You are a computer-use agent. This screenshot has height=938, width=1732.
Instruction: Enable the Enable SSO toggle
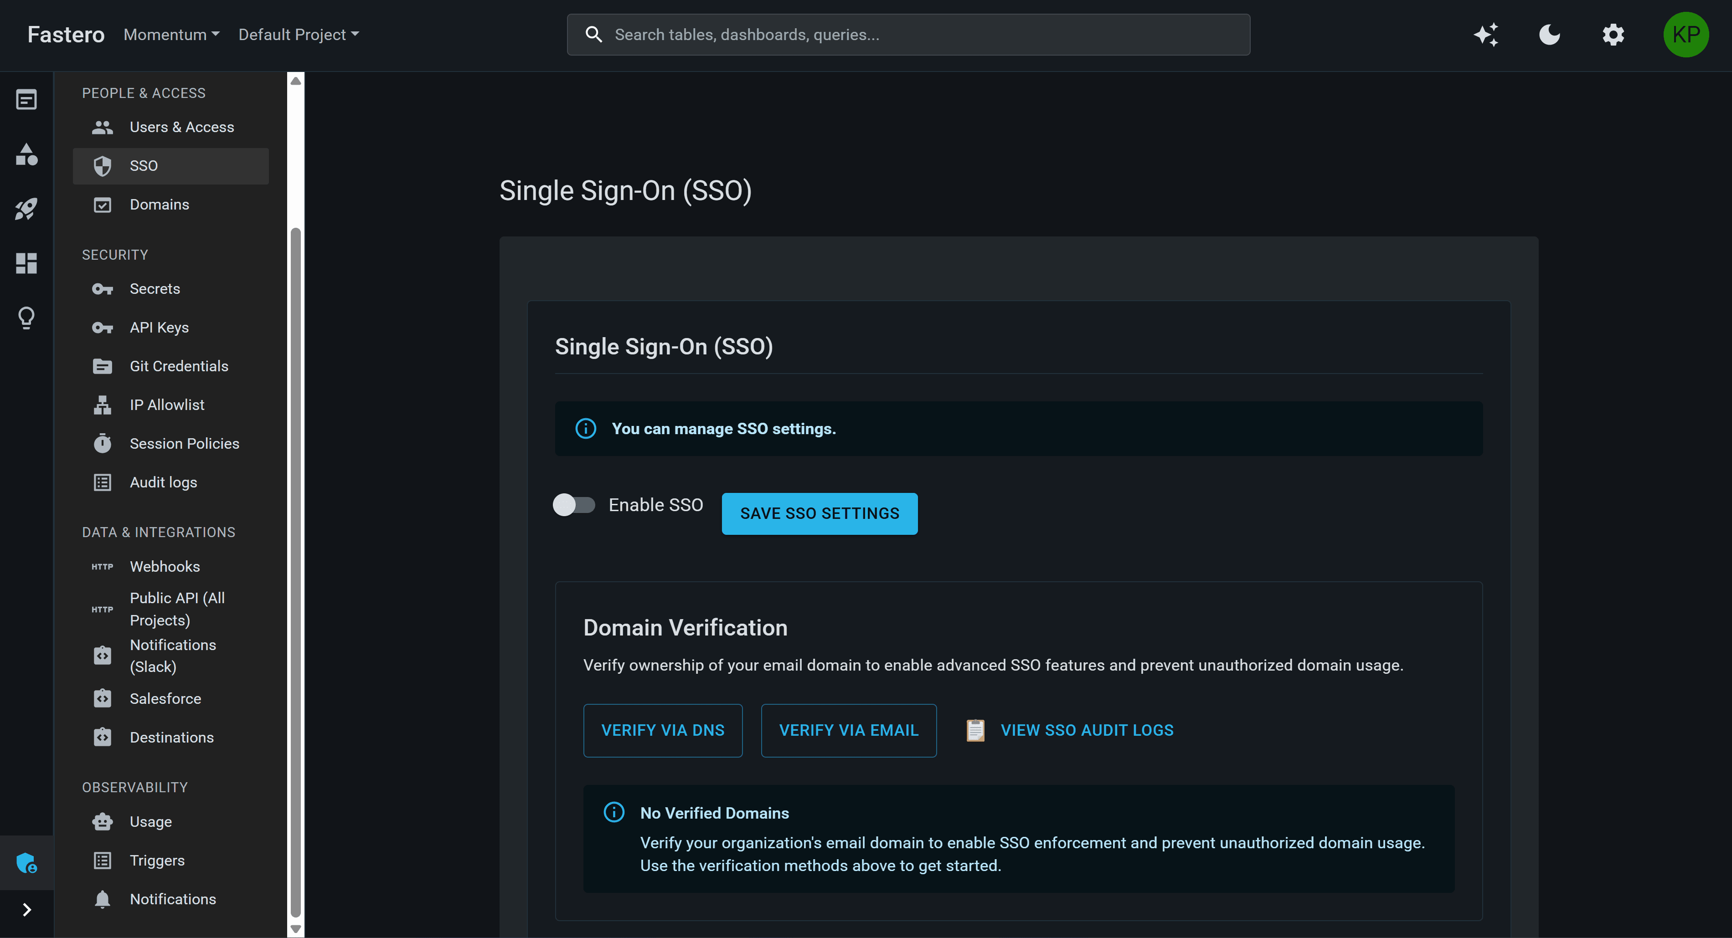coord(574,505)
